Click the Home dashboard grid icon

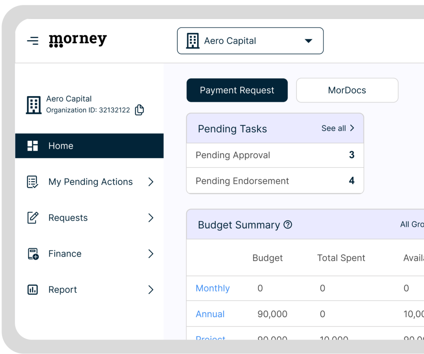[33, 146]
